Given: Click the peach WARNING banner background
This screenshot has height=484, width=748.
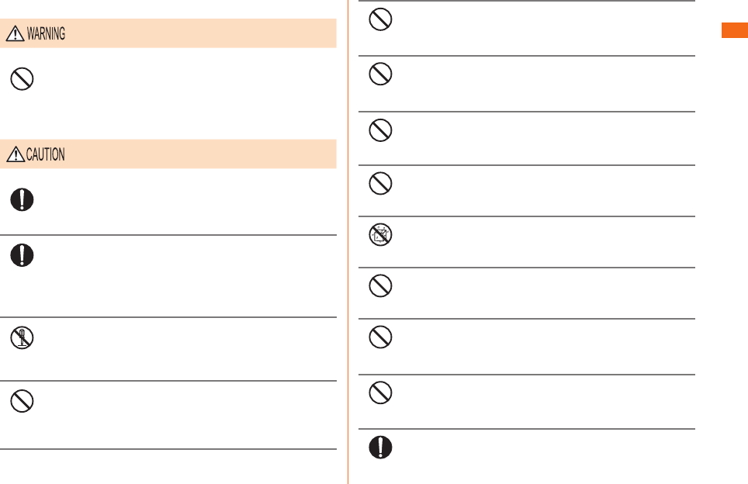Looking at the screenshot, I should pyautogui.click(x=168, y=33).
